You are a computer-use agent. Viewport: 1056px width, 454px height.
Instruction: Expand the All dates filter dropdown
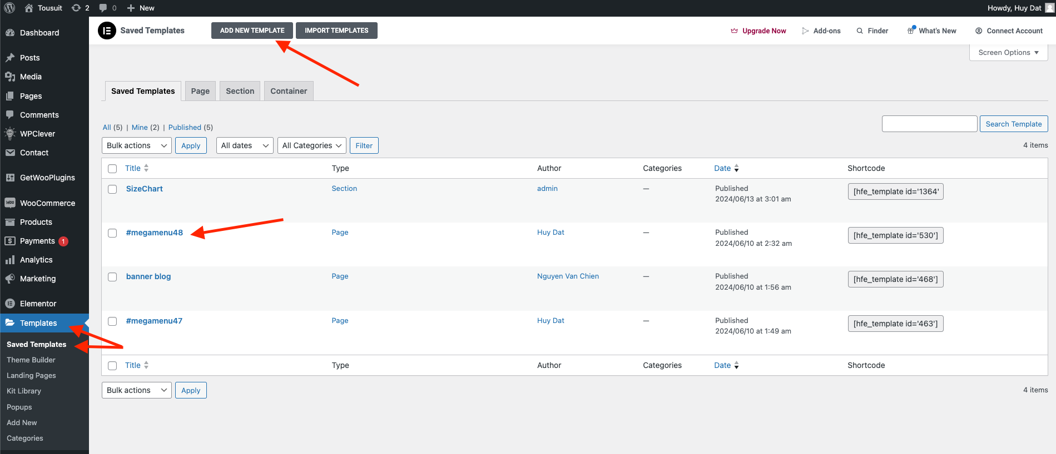click(244, 145)
